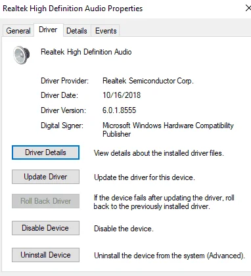
Task: Click the Realtek Semiconductor Corp. provider text
Action: coord(148,81)
